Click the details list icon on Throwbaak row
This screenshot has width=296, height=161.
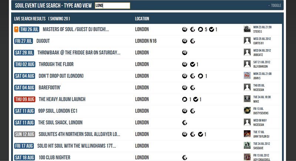coord(185,53)
